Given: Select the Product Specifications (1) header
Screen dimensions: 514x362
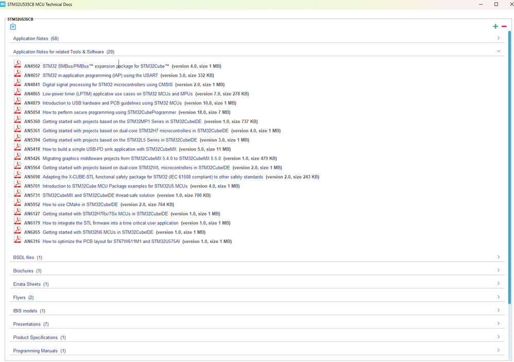Looking at the screenshot, I should [x=39, y=337].
